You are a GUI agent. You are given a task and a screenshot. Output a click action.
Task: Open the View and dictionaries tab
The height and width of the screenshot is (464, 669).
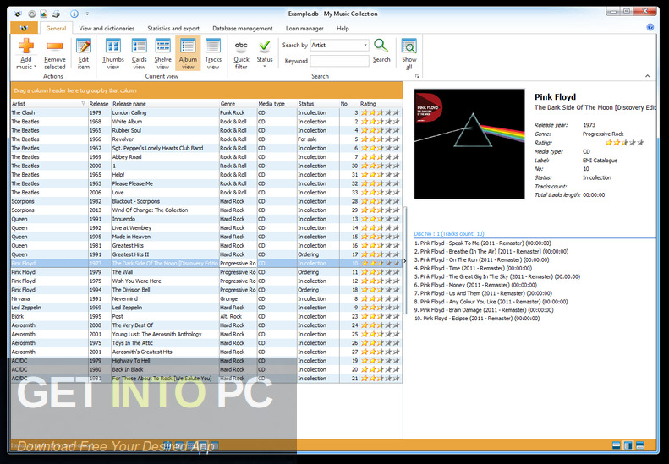pyautogui.click(x=107, y=28)
